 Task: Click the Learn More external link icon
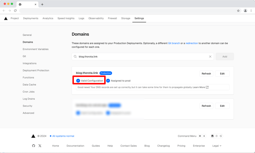pyautogui.click(x=207, y=87)
